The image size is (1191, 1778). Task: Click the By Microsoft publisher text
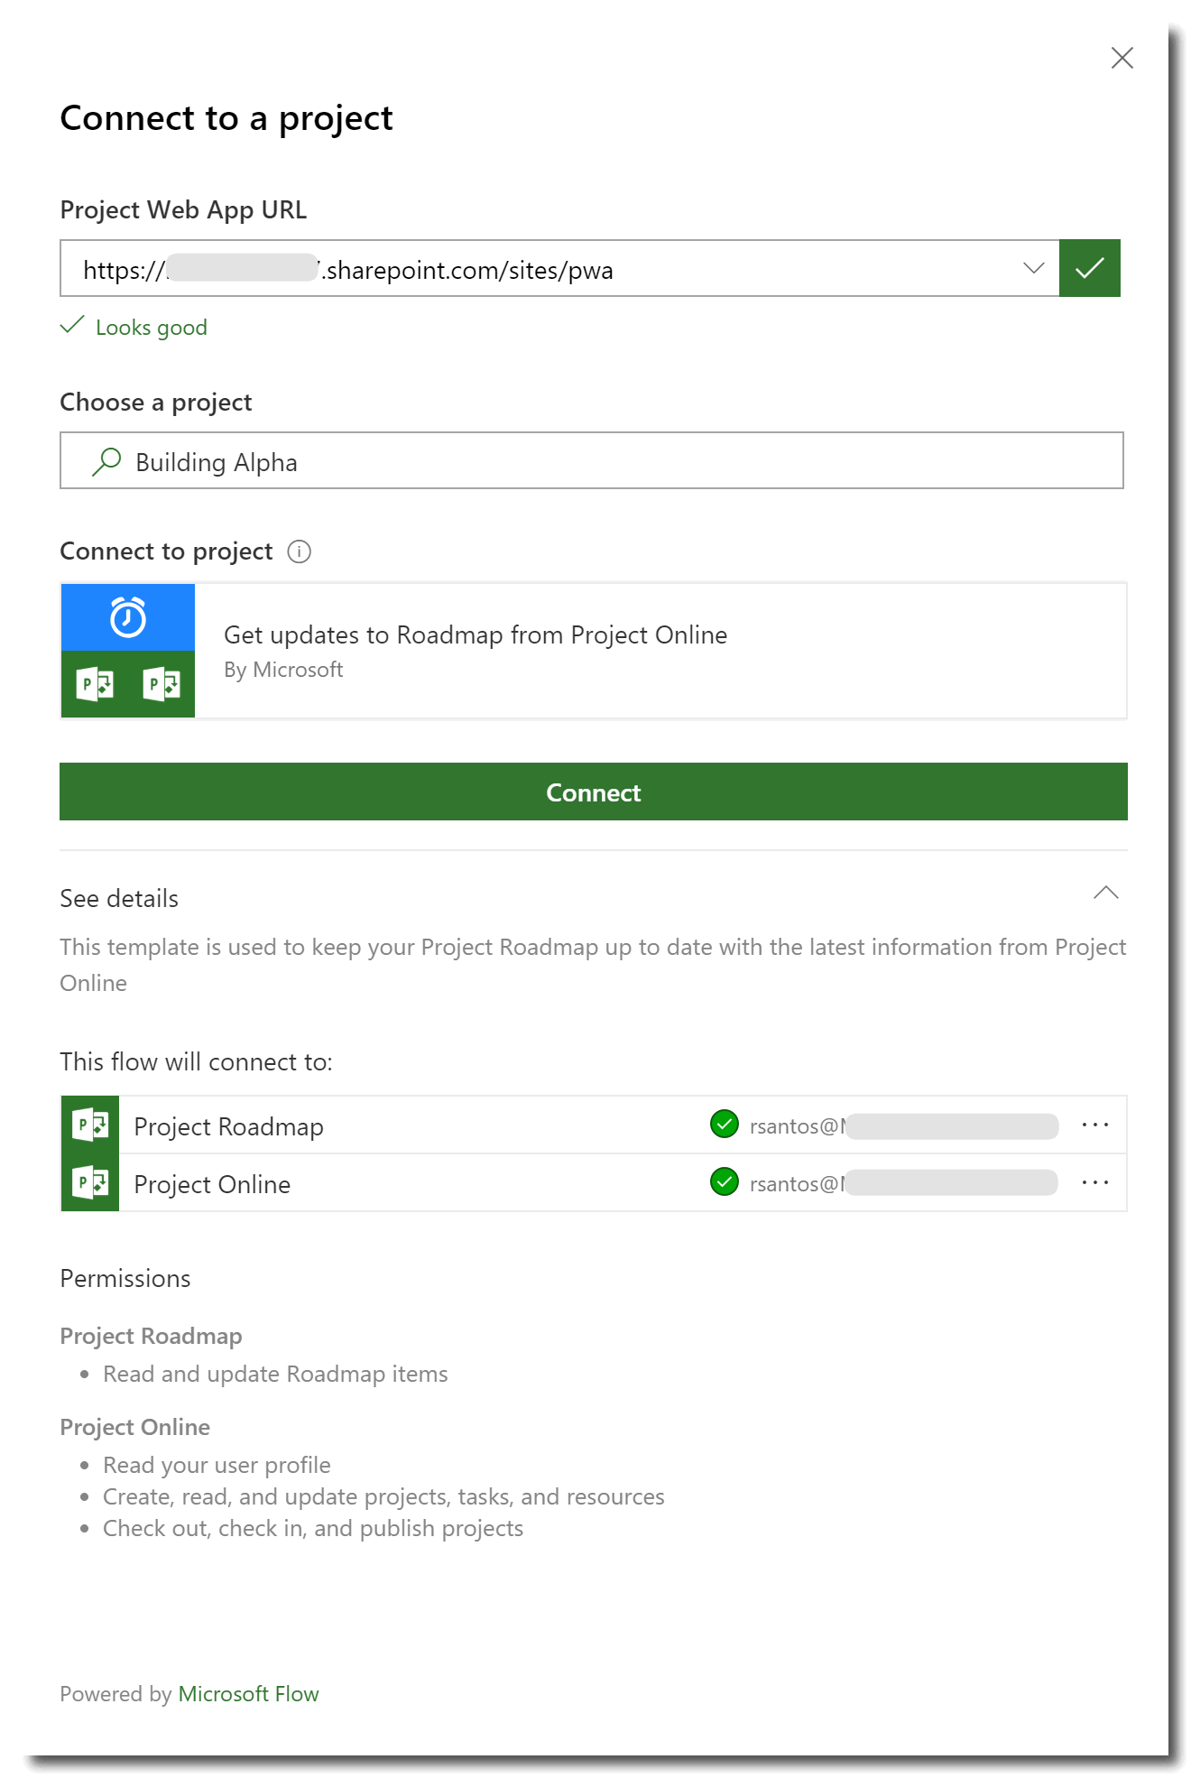pos(283,670)
